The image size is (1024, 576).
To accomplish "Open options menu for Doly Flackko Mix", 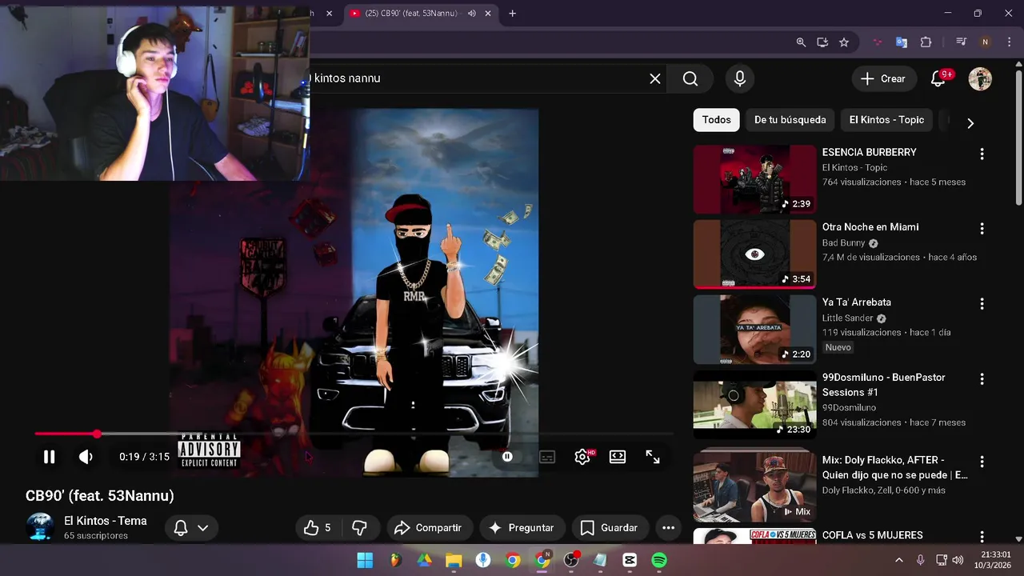I will [982, 462].
